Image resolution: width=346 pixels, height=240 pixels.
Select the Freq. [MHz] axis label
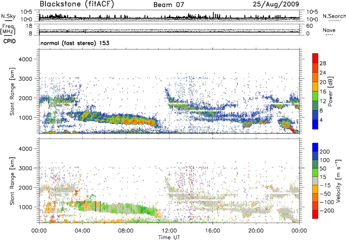click(8, 29)
